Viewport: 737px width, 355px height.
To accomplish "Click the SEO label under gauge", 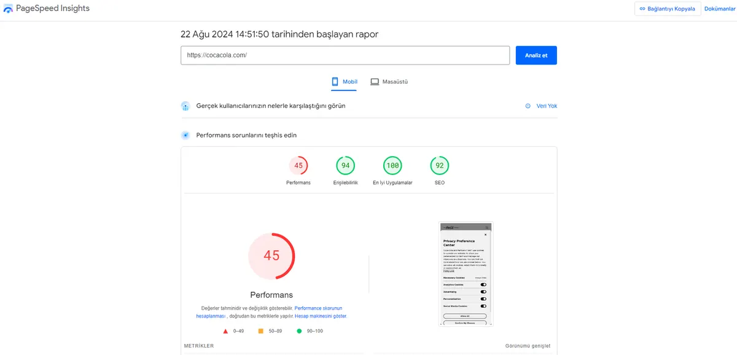I will 440,183.
